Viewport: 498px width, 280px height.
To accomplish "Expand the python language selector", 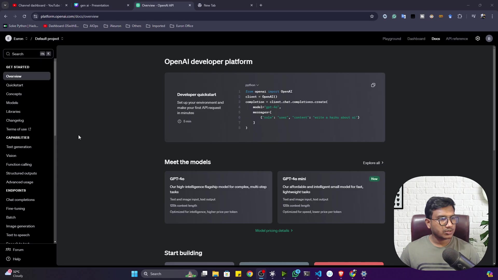I will point(252,85).
